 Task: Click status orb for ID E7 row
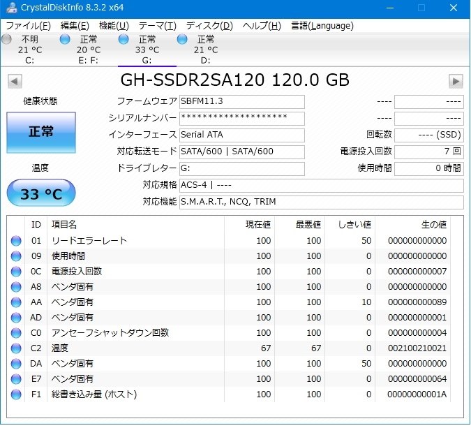(x=16, y=379)
